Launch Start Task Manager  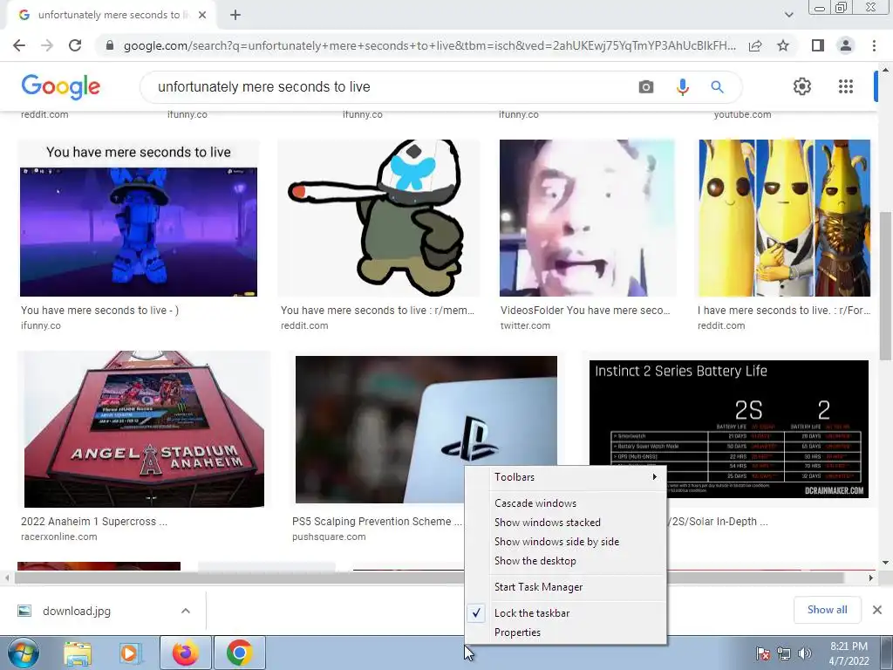pyautogui.click(x=565, y=587)
